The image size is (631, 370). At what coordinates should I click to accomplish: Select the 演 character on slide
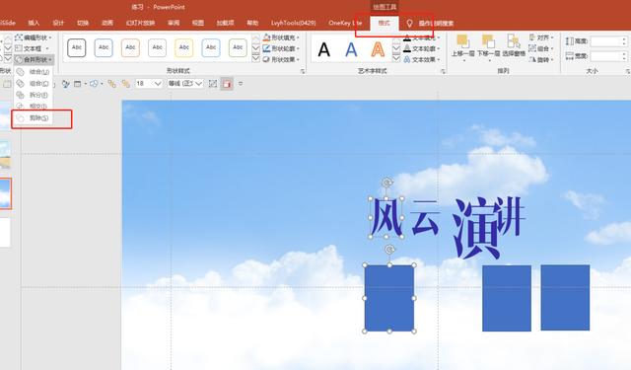coord(475,228)
